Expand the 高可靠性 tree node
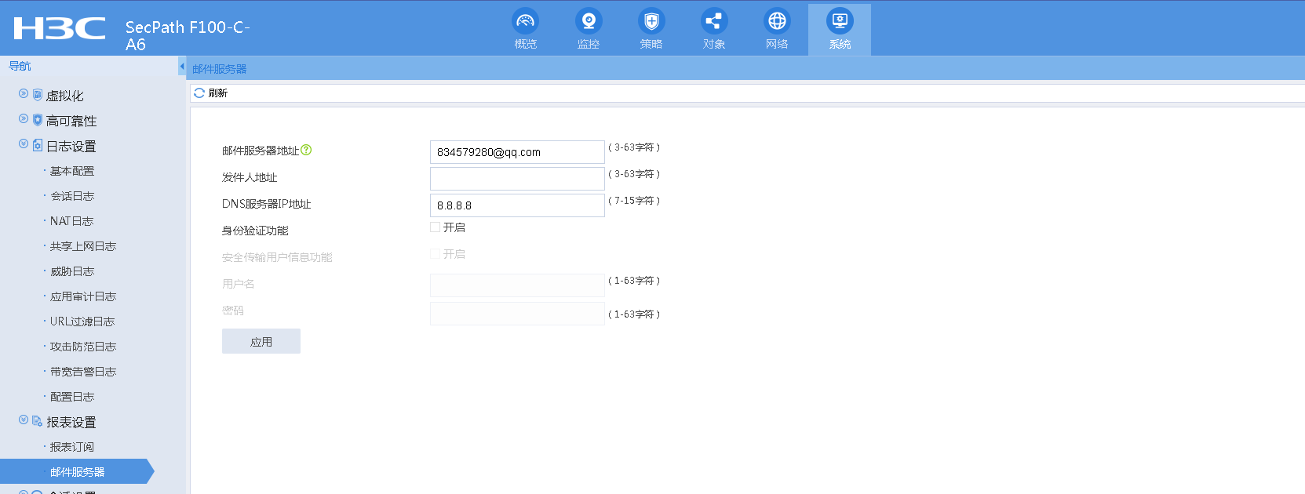Viewport: 1305px width, 494px height. pos(24,118)
